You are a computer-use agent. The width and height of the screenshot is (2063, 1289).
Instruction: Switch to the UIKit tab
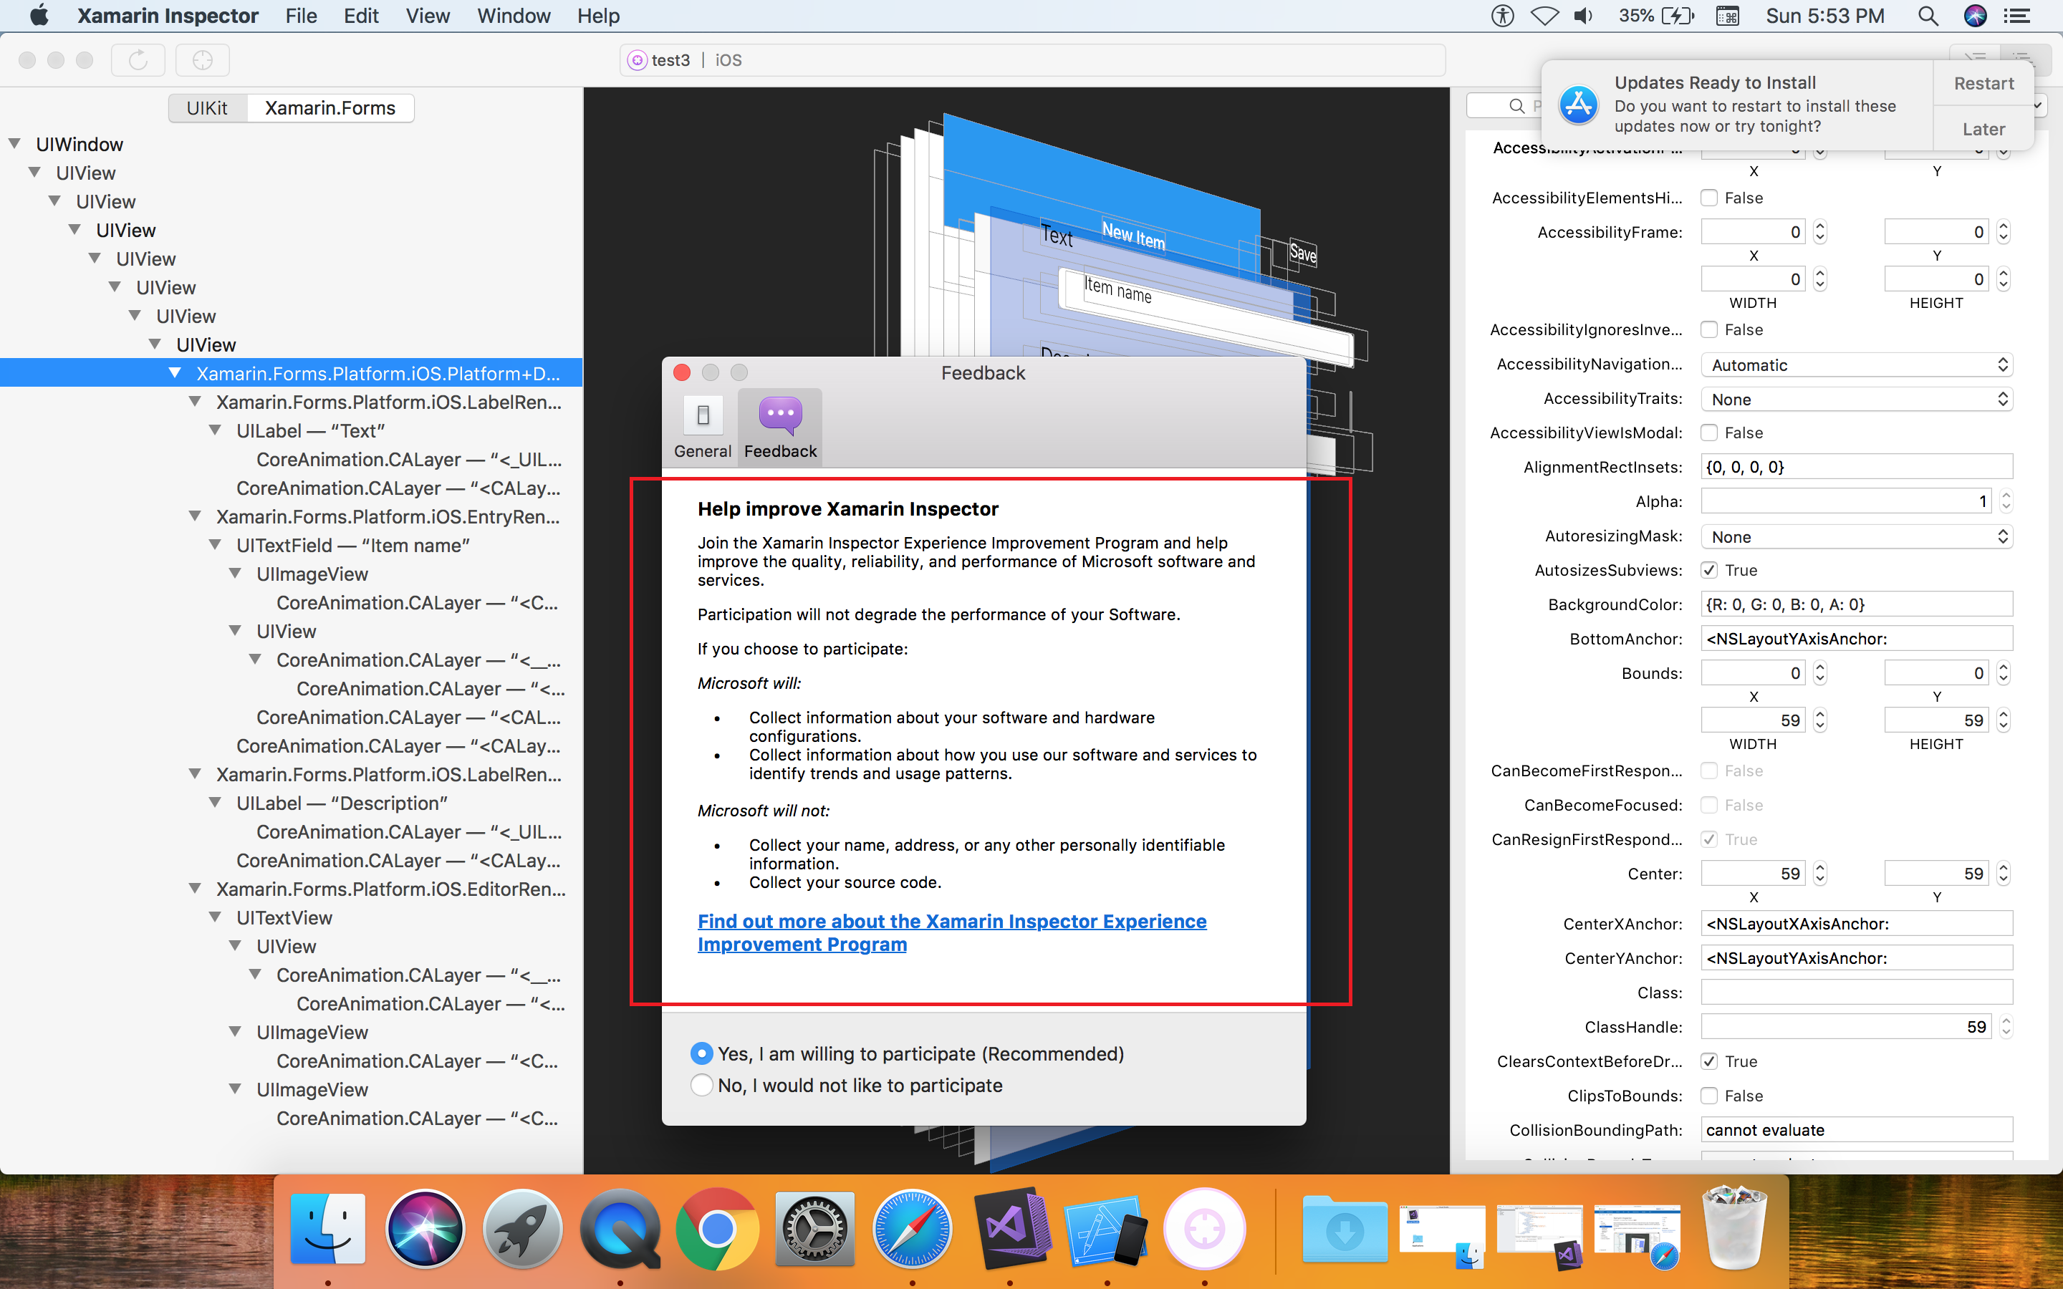click(207, 108)
